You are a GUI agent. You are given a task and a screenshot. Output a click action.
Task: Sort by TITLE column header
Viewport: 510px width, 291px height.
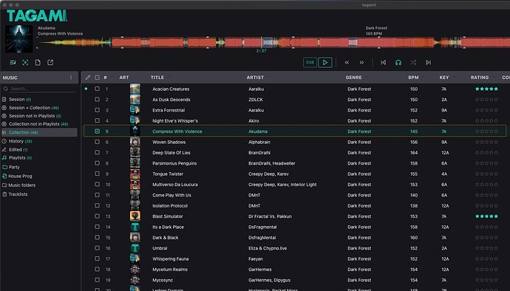[157, 78]
